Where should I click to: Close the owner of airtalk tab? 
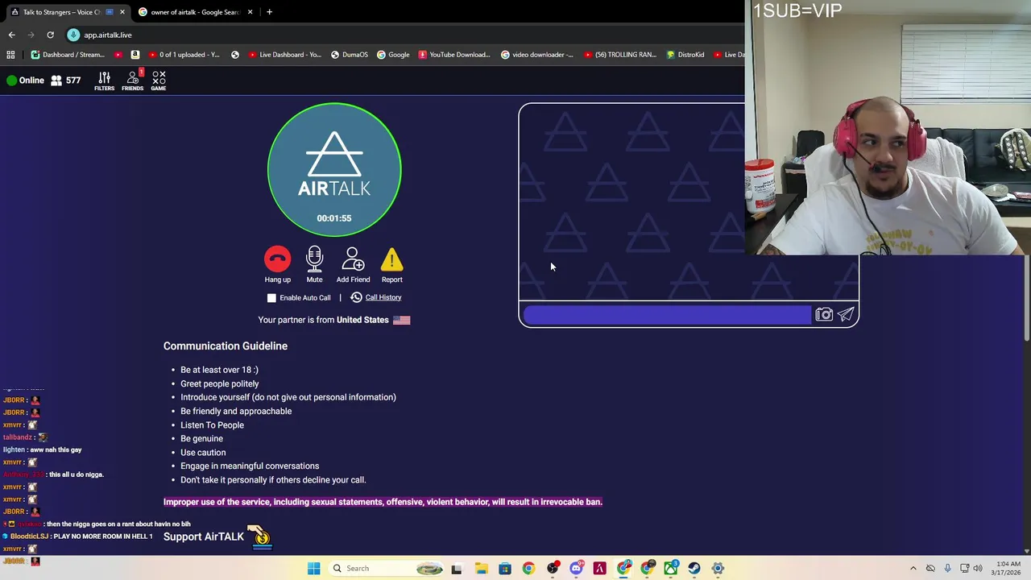click(x=250, y=12)
